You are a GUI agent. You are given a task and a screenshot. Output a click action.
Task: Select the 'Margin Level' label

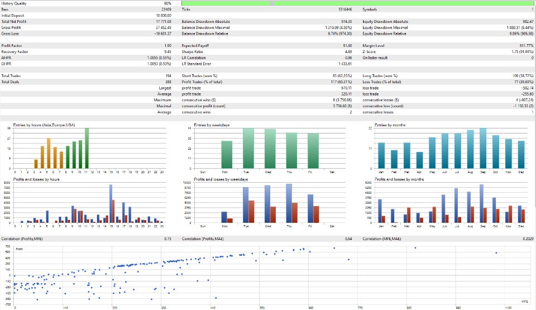[x=374, y=45]
